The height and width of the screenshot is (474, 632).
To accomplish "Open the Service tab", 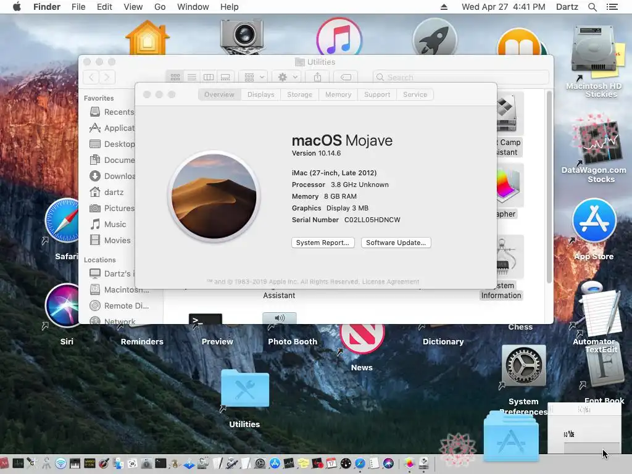I will coord(415,94).
